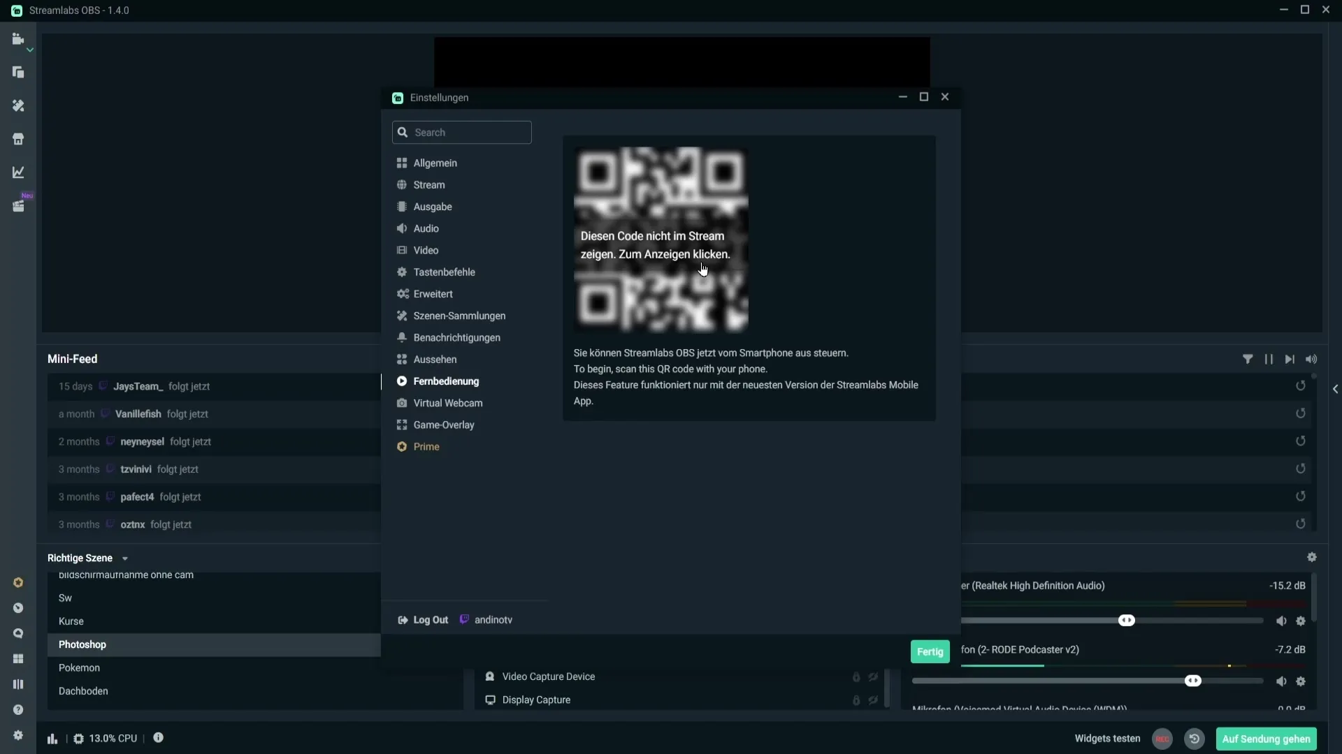Adjust the RODE Podcaster volume slider
The image size is (1342, 754).
click(x=1192, y=681)
